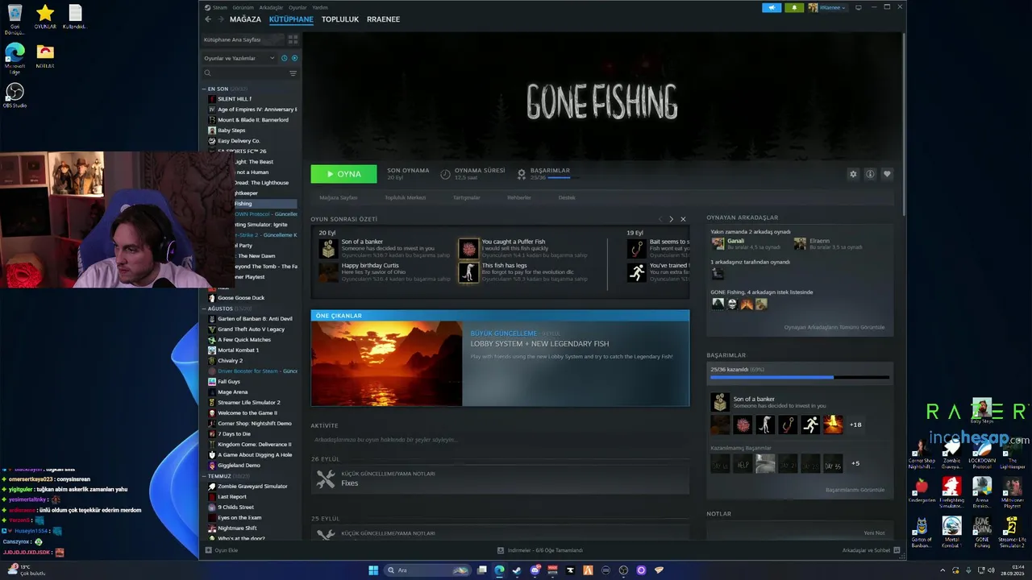Open the Fixes patch notes entry
Image resolution: width=1032 pixels, height=580 pixels.
click(x=500, y=478)
